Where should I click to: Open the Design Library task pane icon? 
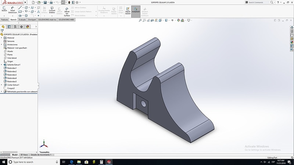point(292,32)
